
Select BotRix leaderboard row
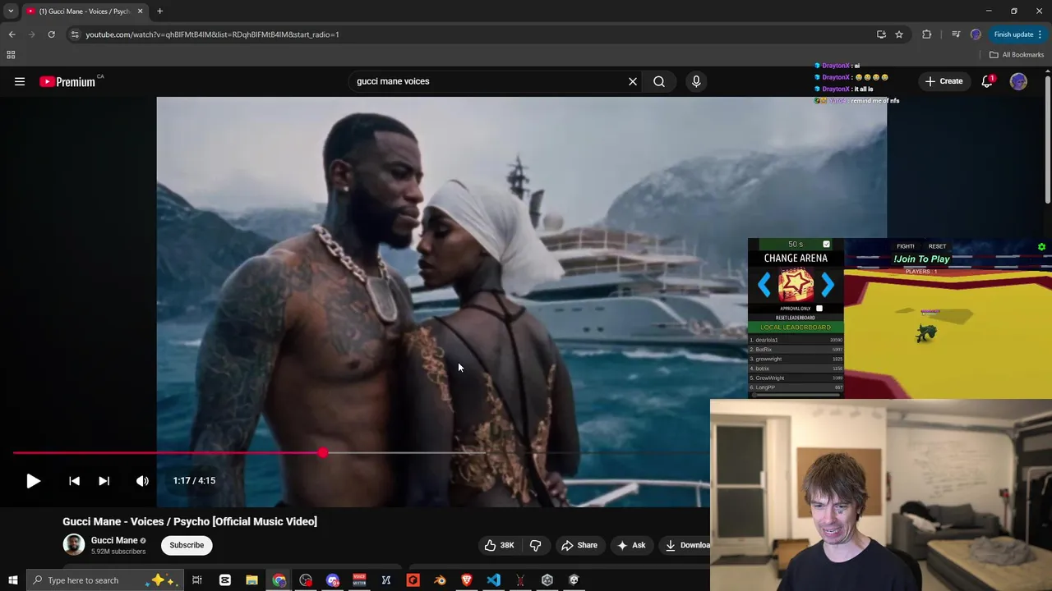(x=796, y=350)
